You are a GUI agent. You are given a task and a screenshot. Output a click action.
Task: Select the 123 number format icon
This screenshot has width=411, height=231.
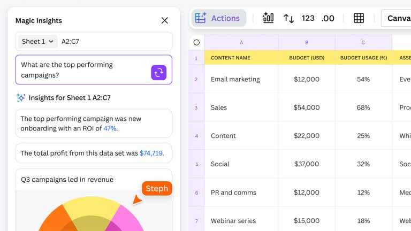tap(308, 18)
